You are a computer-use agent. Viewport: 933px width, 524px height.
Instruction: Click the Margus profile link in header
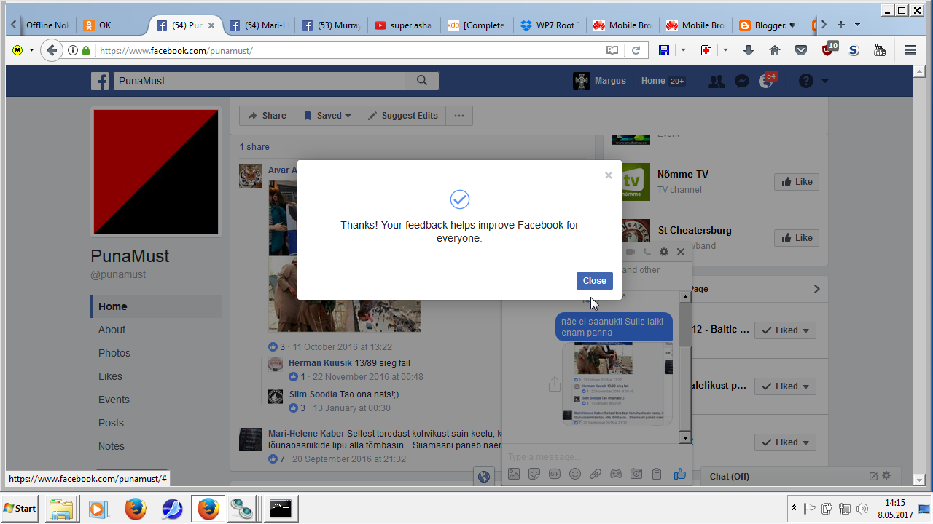600,81
